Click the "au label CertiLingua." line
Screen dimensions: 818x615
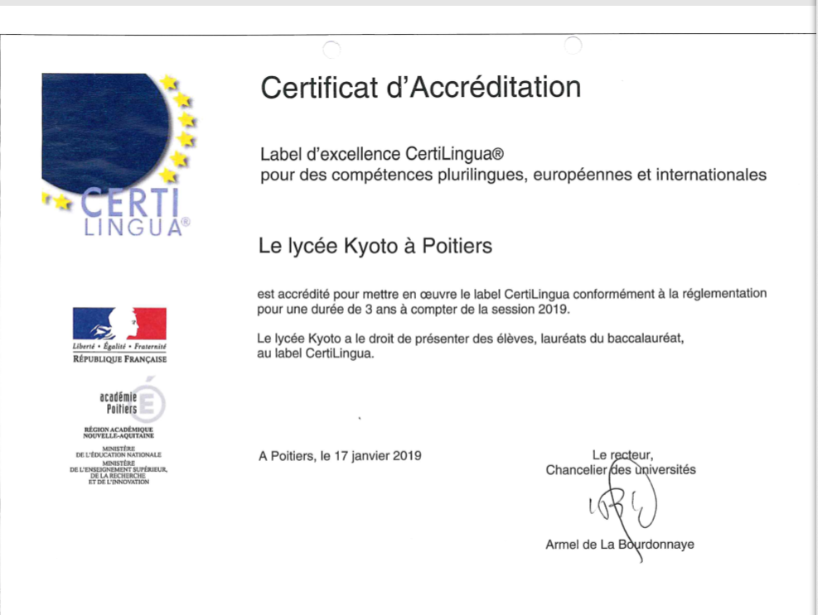pos(316,354)
